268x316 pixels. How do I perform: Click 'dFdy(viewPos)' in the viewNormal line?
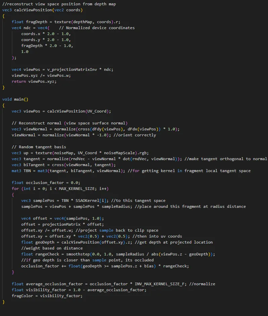pyautogui.click(x=108, y=129)
